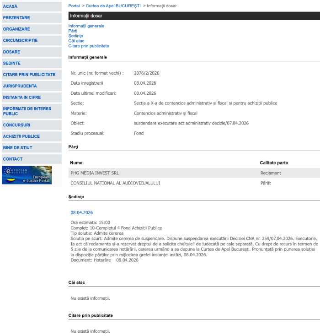Select ORGANIZARE in the sidebar
Viewport: 320px width, 336px height.
(x=16, y=29)
